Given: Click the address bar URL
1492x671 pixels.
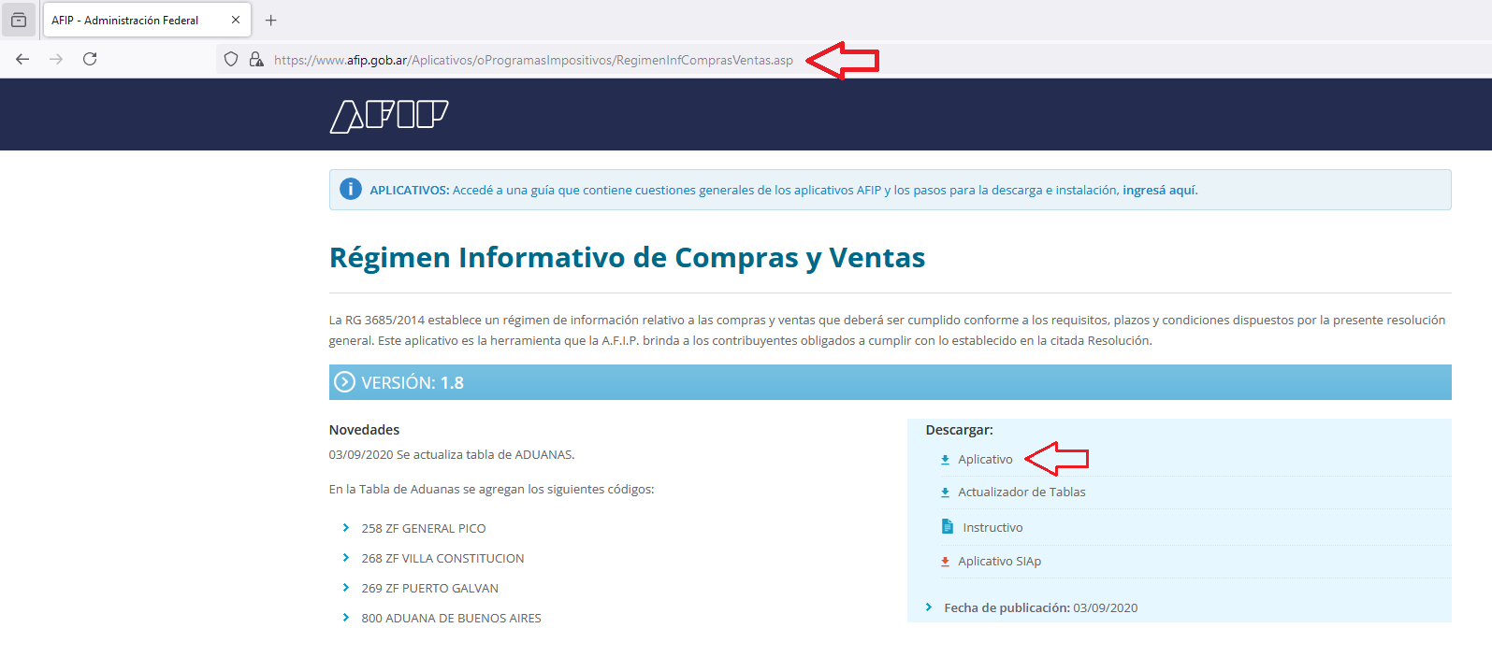Looking at the screenshot, I should point(533,60).
